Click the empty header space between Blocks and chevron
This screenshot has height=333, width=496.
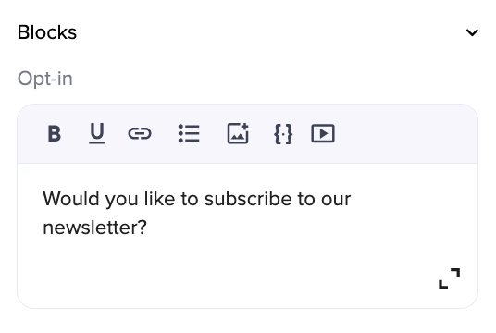pos(270,32)
